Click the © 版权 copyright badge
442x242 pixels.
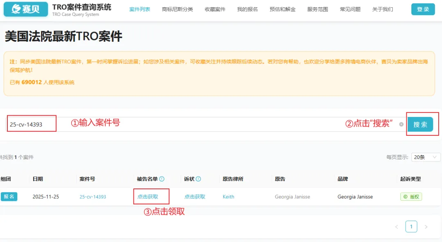coord(410,197)
